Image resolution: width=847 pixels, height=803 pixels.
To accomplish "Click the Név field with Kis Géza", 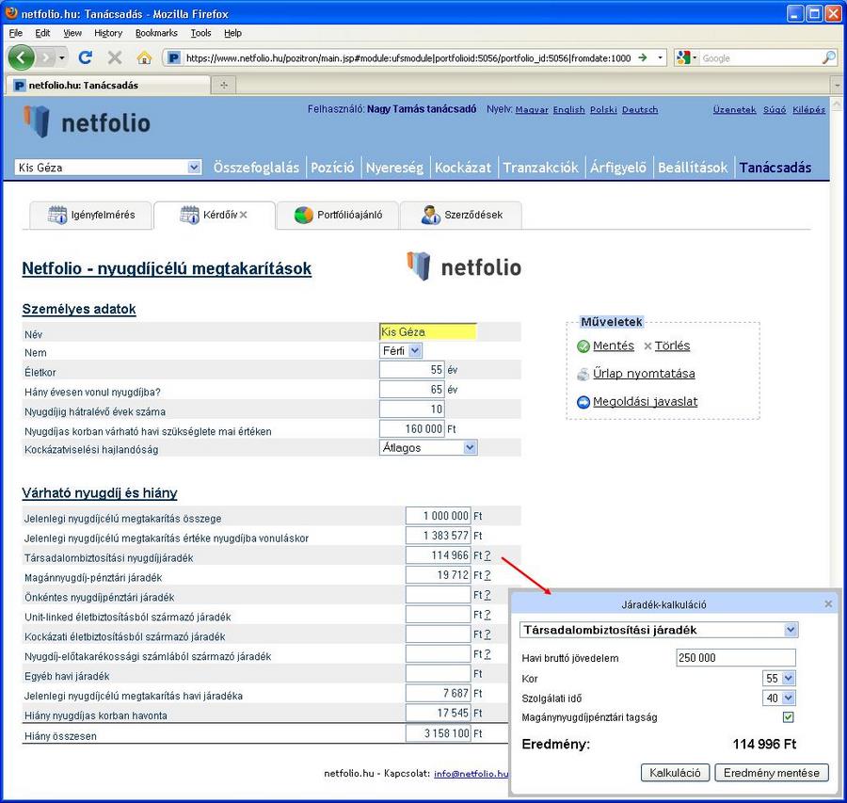I will tap(428, 331).
